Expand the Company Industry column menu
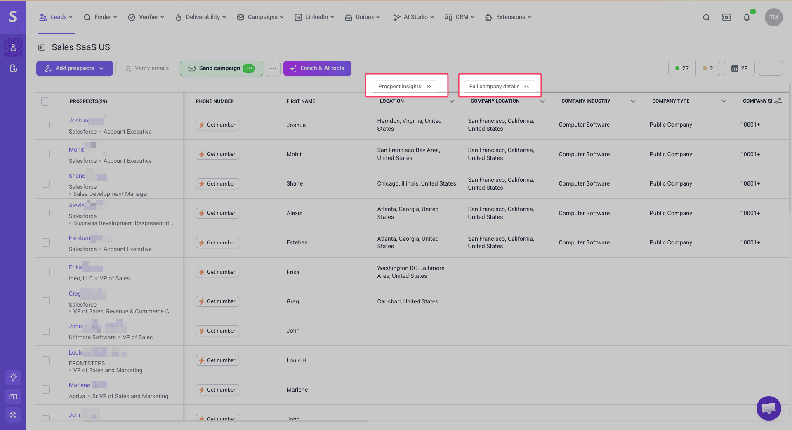This screenshot has height=430, width=792. tap(633, 101)
